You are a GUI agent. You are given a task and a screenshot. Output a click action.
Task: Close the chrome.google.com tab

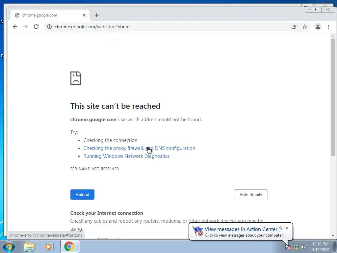(84, 15)
